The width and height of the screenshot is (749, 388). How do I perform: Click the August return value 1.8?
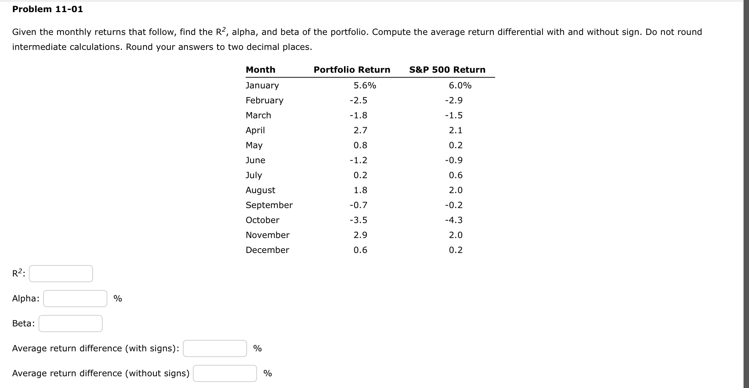pyautogui.click(x=360, y=190)
